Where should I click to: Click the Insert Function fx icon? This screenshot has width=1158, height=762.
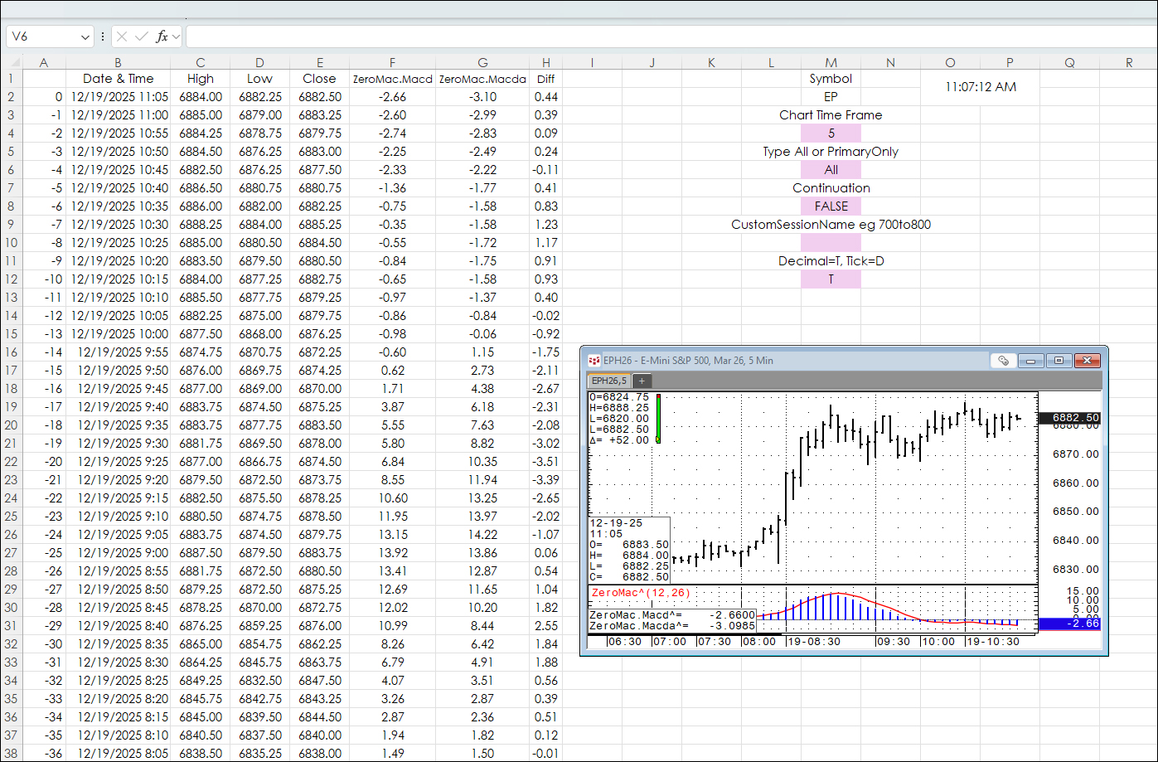(x=162, y=36)
